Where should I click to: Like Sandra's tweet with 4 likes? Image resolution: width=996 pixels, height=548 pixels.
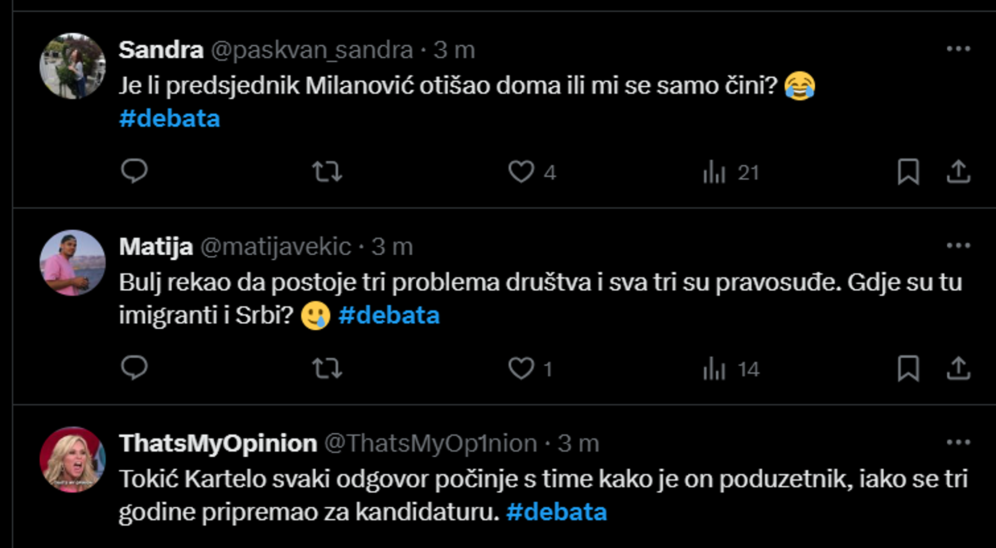click(x=521, y=172)
